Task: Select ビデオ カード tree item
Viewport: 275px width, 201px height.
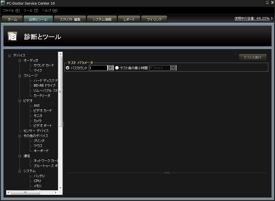Action: pyautogui.click(x=43, y=111)
